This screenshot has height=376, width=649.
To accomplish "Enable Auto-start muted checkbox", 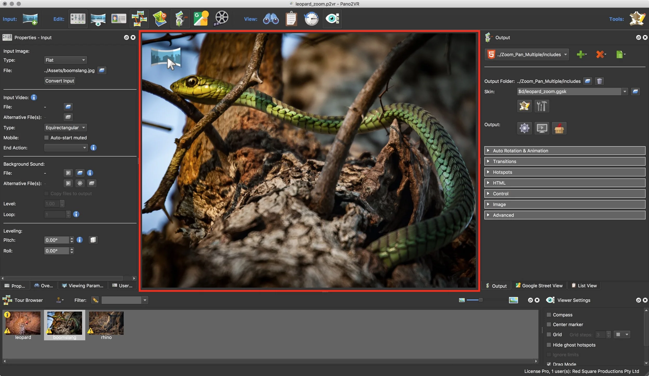I will pyautogui.click(x=46, y=138).
